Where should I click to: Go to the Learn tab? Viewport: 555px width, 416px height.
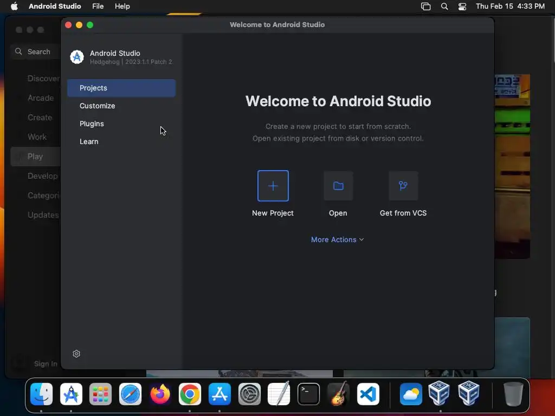point(121,141)
